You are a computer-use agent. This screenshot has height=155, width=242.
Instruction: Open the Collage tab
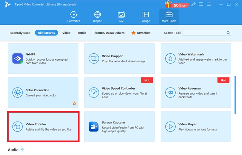pyautogui.click(x=145, y=17)
